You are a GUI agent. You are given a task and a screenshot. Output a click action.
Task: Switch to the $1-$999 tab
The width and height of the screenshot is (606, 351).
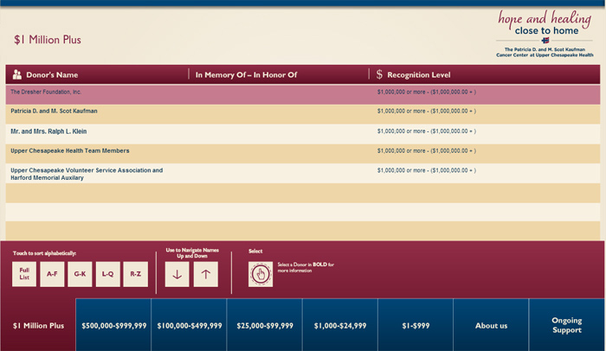(416, 325)
